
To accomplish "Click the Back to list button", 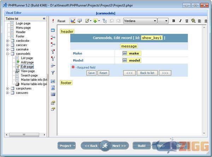I will point(147,73).
